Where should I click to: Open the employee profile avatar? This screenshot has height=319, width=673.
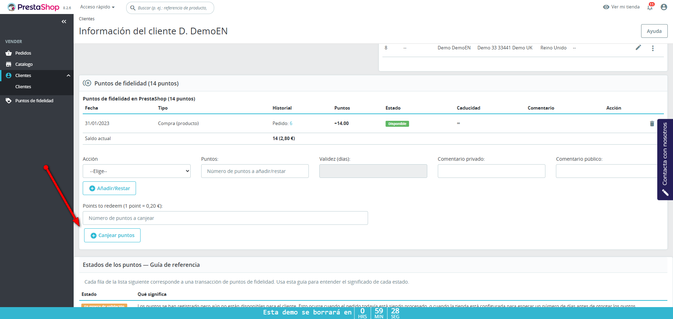click(664, 7)
